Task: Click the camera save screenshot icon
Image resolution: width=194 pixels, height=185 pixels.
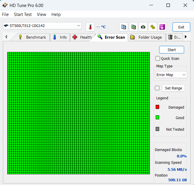Action: (x=143, y=27)
